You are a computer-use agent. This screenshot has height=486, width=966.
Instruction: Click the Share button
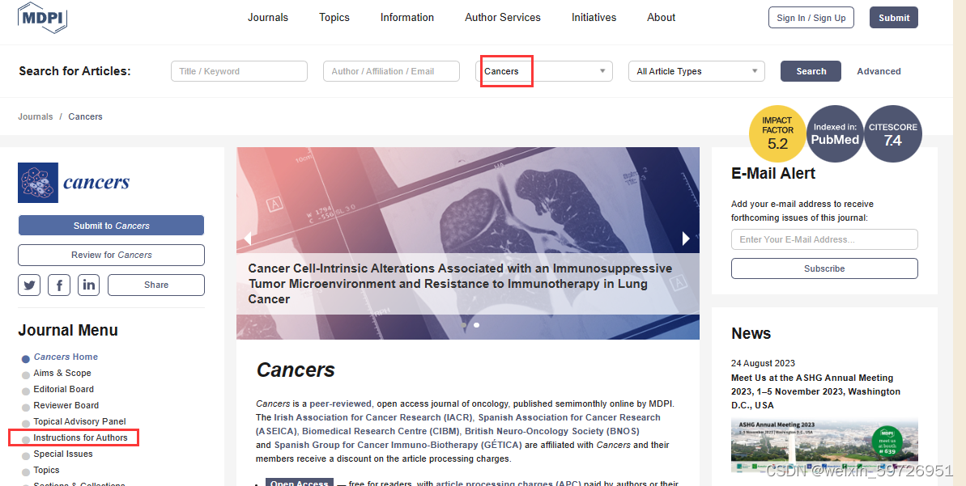pyautogui.click(x=155, y=285)
